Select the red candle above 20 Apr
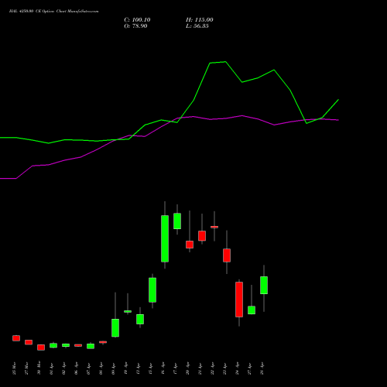The width and height of the screenshot is (387, 387). tap(190, 245)
